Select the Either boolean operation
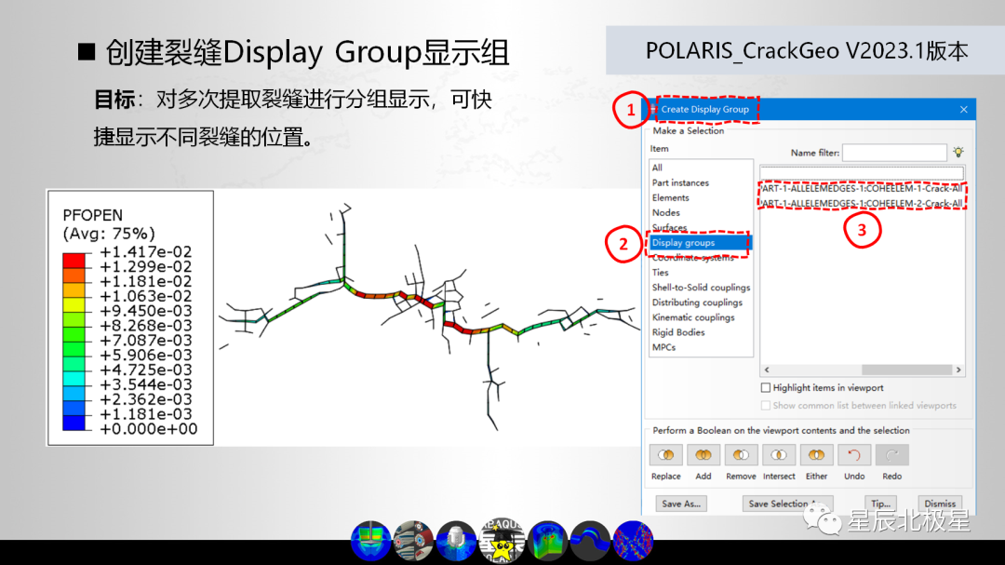 pos(816,454)
